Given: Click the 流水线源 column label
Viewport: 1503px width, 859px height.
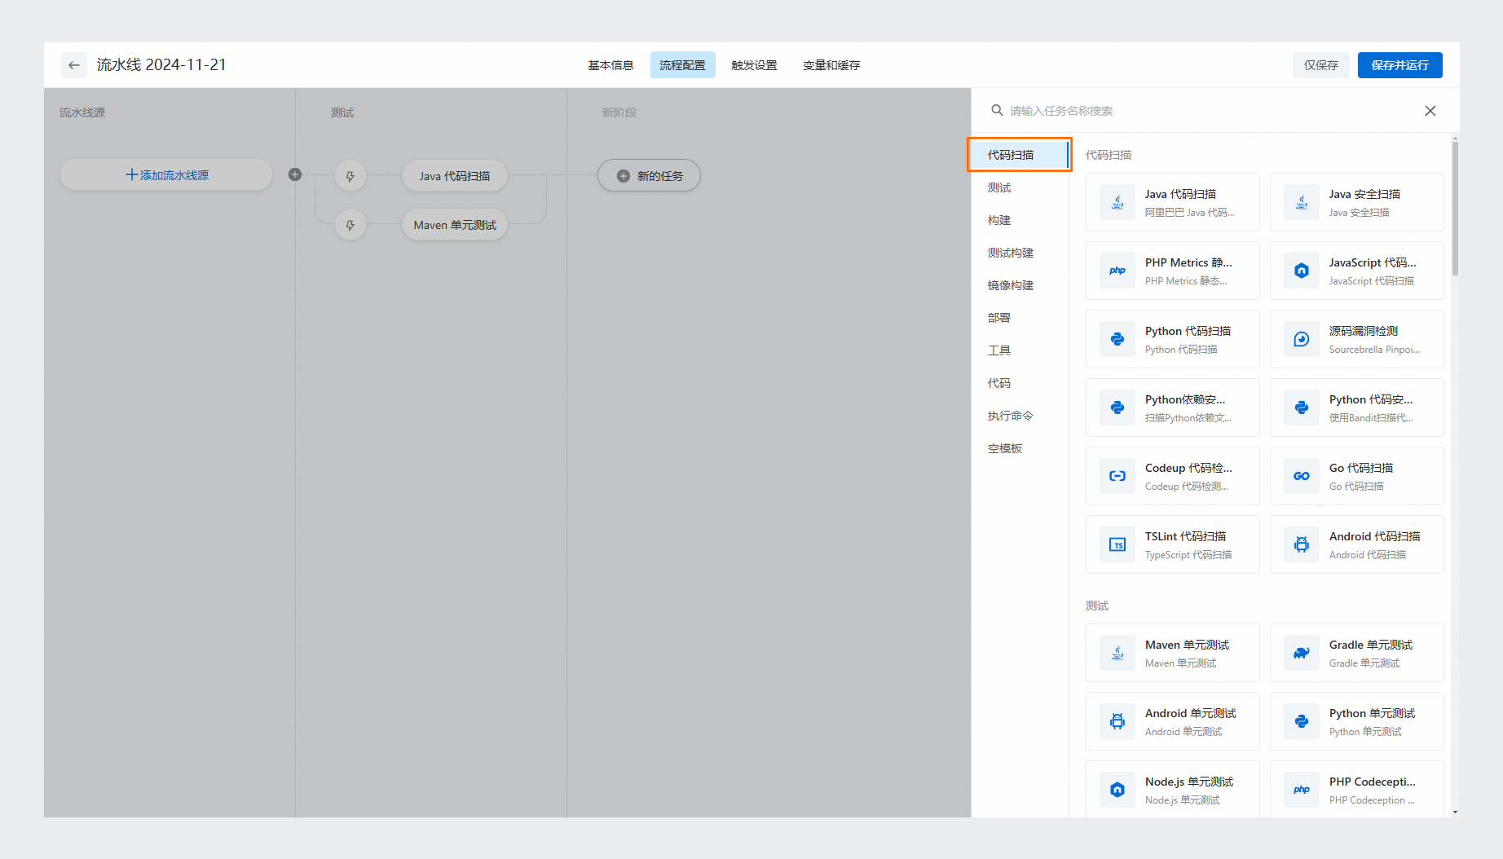Looking at the screenshot, I should (x=82, y=112).
